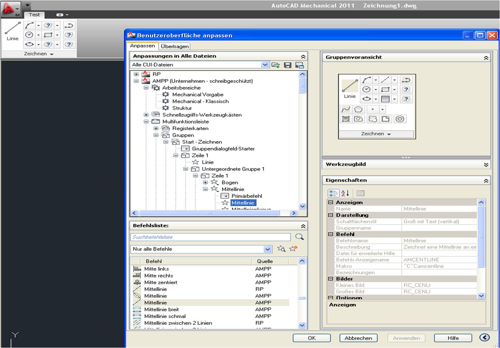Viewport: 500px width, 348px height.
Task: Click the spline icon in group preview
Action: coord(346,109)
